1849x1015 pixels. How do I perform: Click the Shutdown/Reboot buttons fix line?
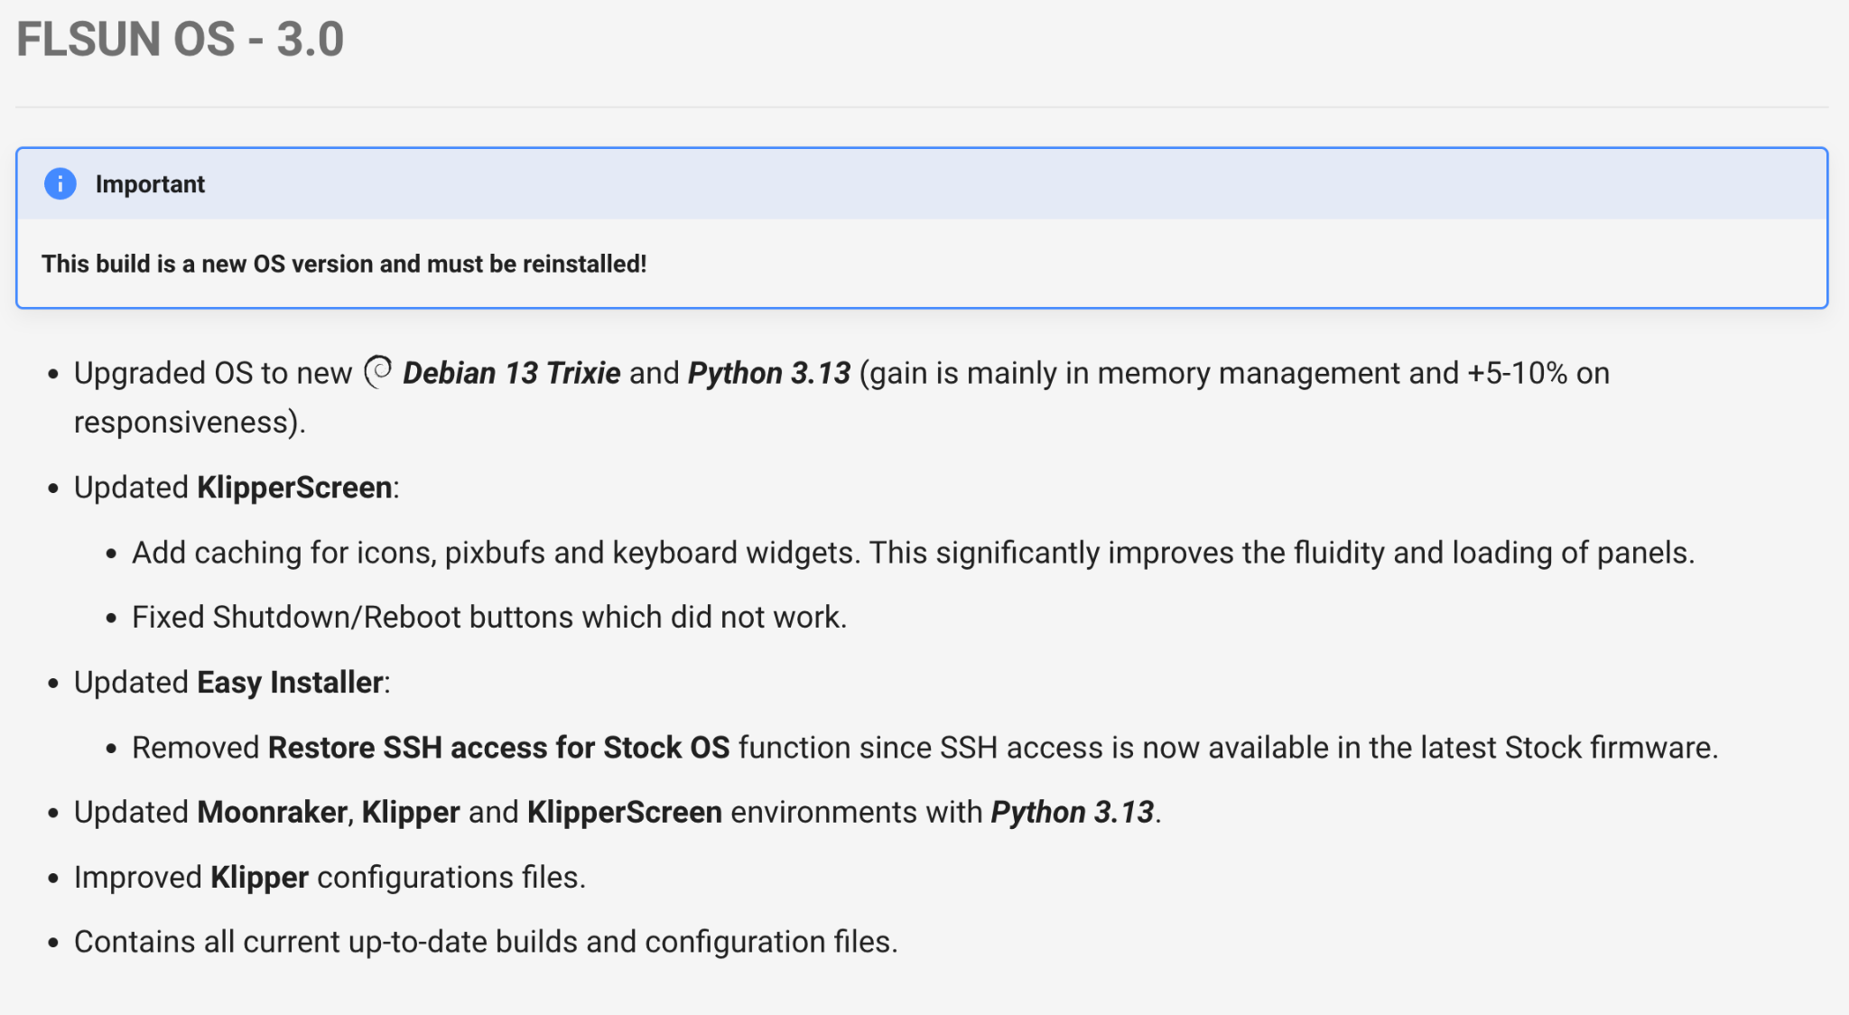tap(489, 618)
